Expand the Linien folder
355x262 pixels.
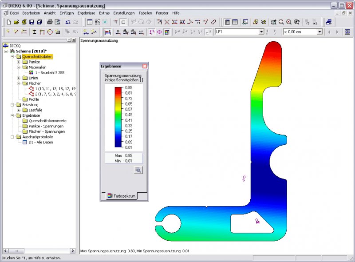(x=19, y=78)
